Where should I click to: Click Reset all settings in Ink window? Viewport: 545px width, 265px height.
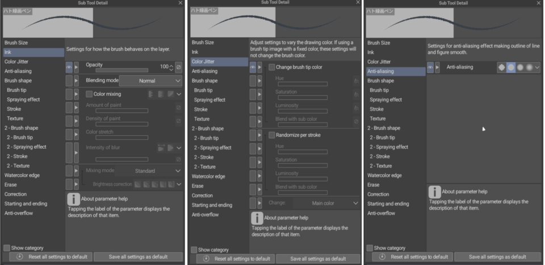(51, 257)
